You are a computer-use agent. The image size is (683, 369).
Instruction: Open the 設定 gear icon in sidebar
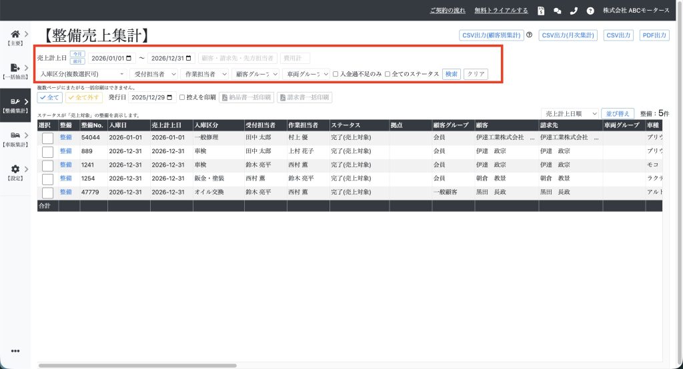click(15, 170)
